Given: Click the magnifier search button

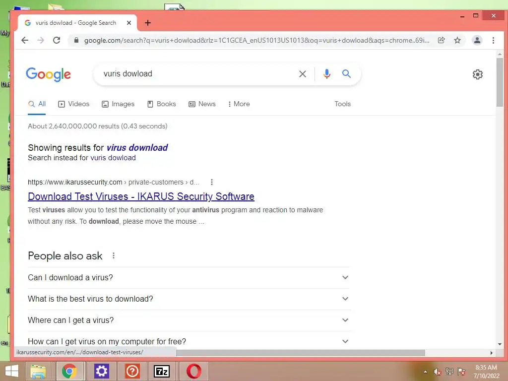Looking at the screenshot, I should pyautogui.click(x=346, y=74).
